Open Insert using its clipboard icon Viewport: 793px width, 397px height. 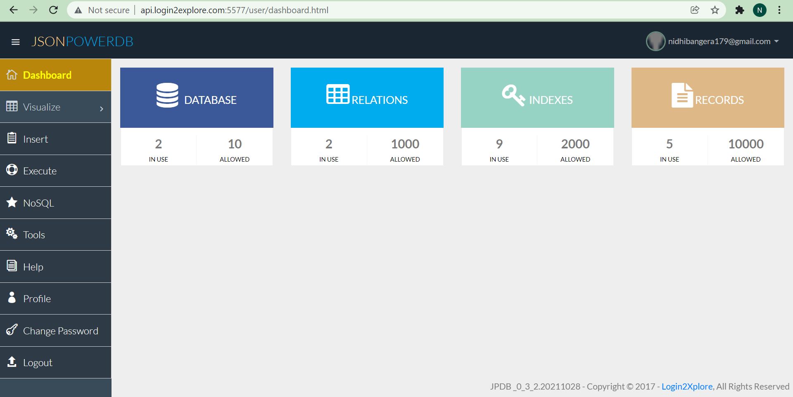point(12,139)
